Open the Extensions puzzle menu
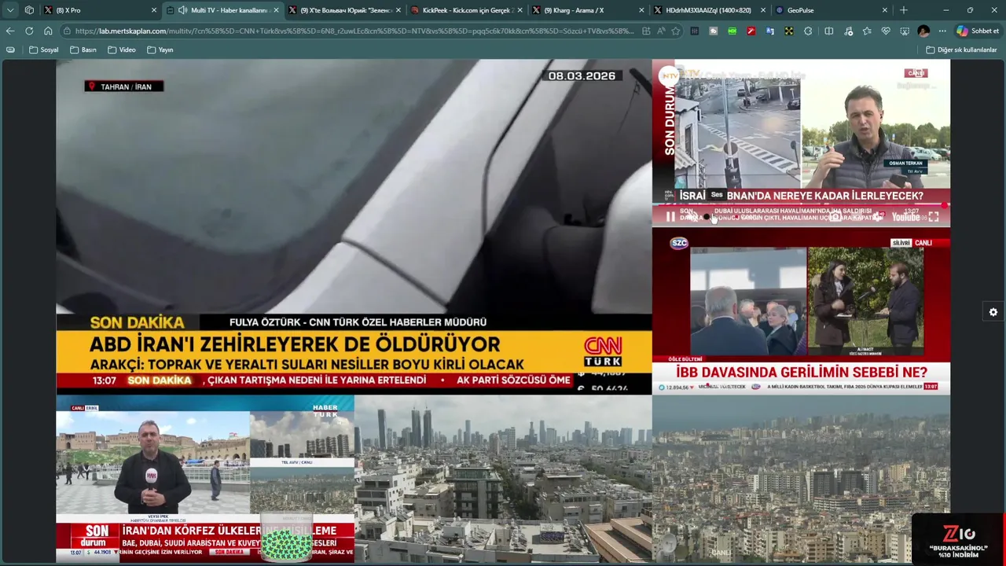Image resolution: width=1006 pixels, height=566 pixels. click(808, 31)
